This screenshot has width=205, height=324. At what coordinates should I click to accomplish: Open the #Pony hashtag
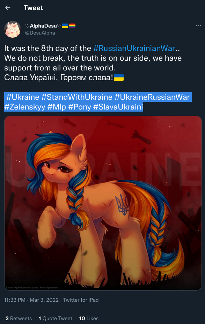tap(79, 107)
